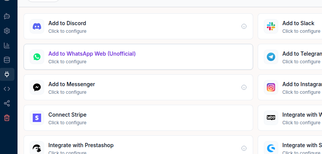
Task: Click the red trash delete icon
Action: [7, 118]
